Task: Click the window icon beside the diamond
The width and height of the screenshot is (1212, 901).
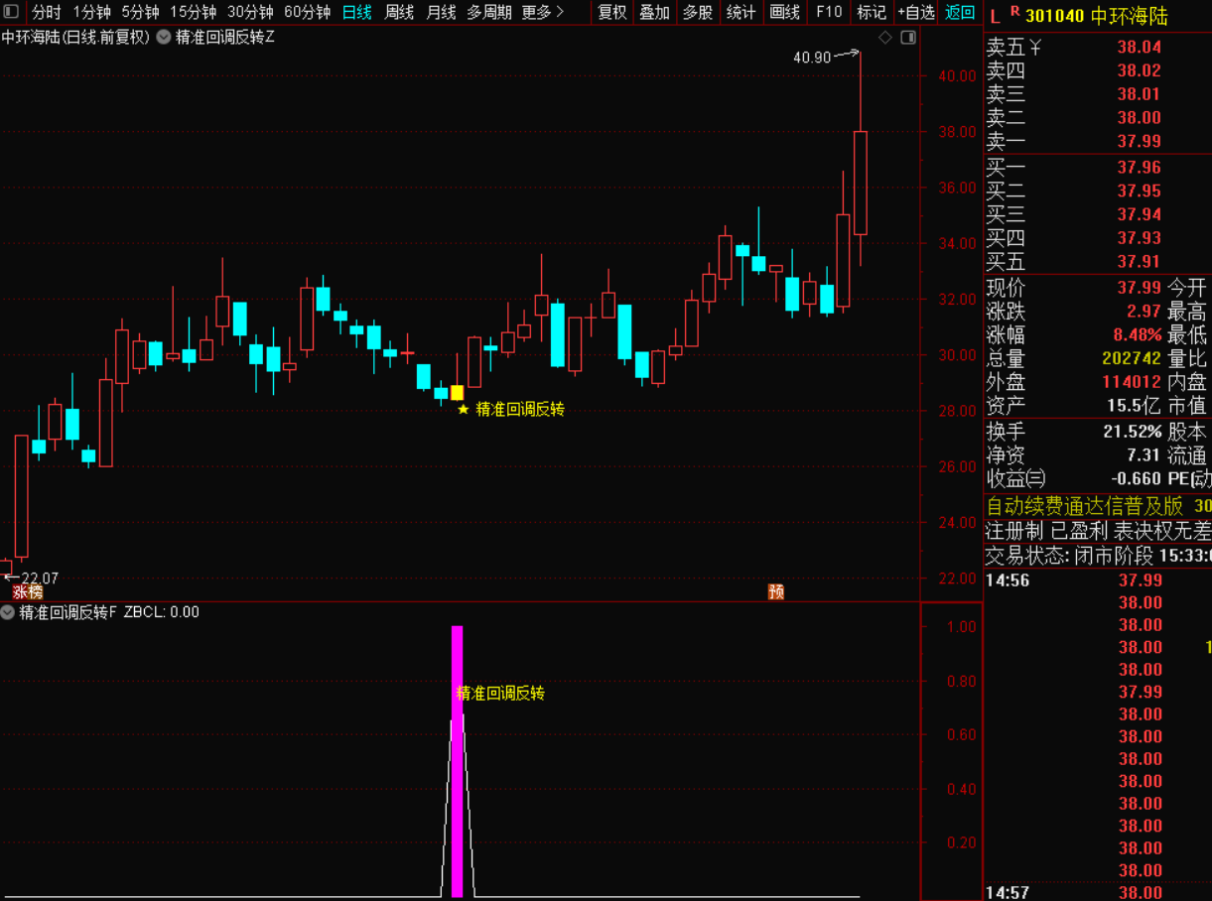Action: 907,38
